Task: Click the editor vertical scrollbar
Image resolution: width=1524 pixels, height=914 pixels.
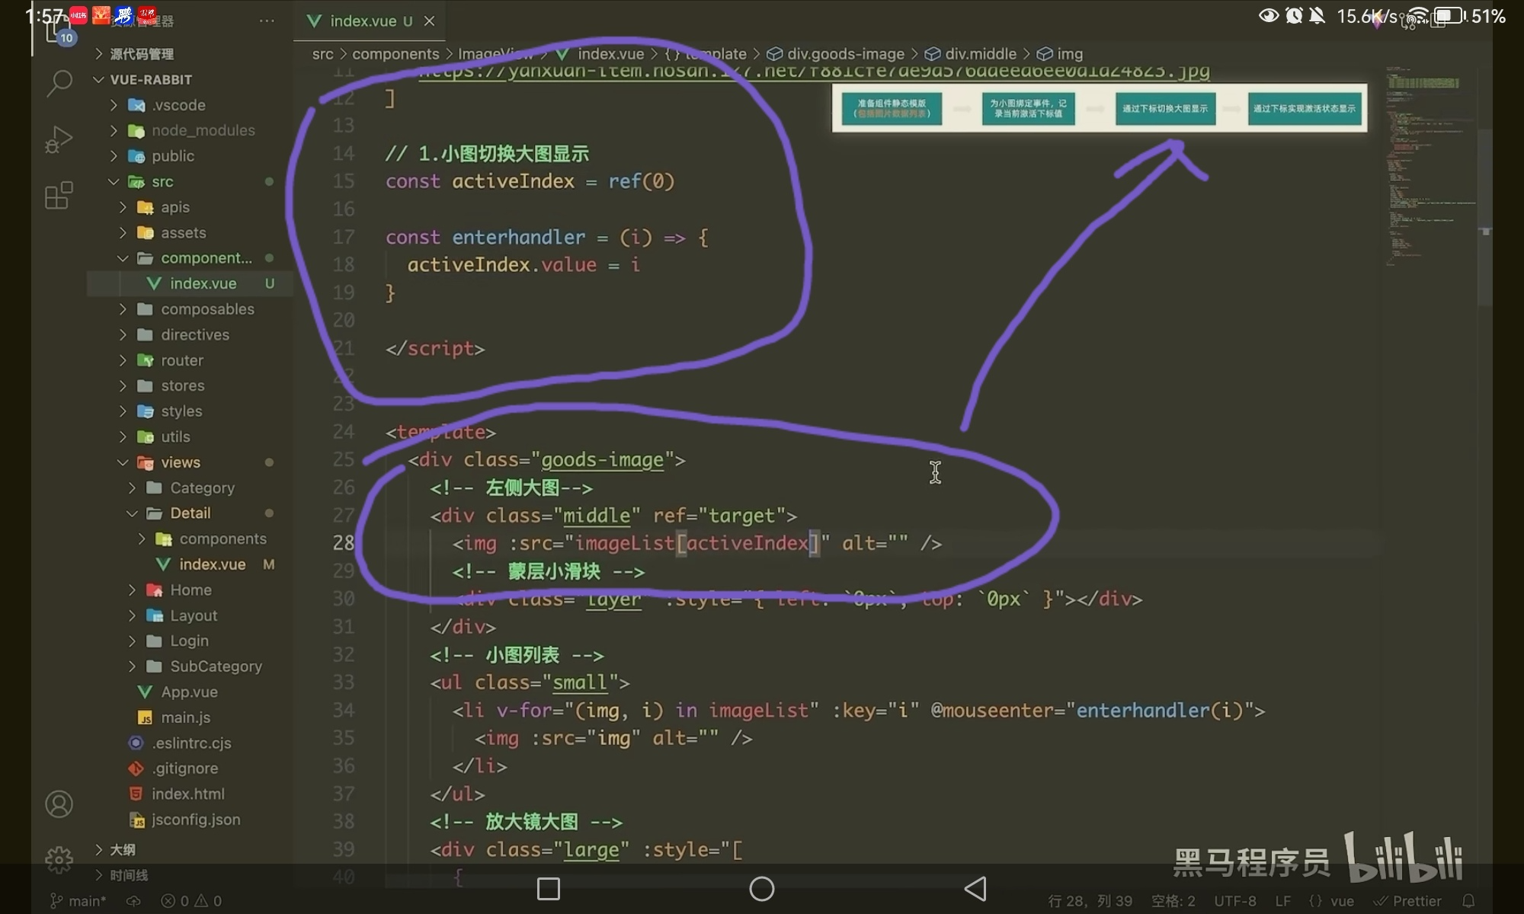Action: point(1484,217)
